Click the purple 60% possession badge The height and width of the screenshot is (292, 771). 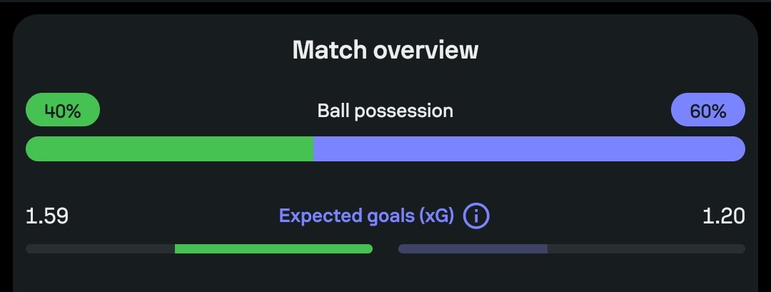(707, 111)
